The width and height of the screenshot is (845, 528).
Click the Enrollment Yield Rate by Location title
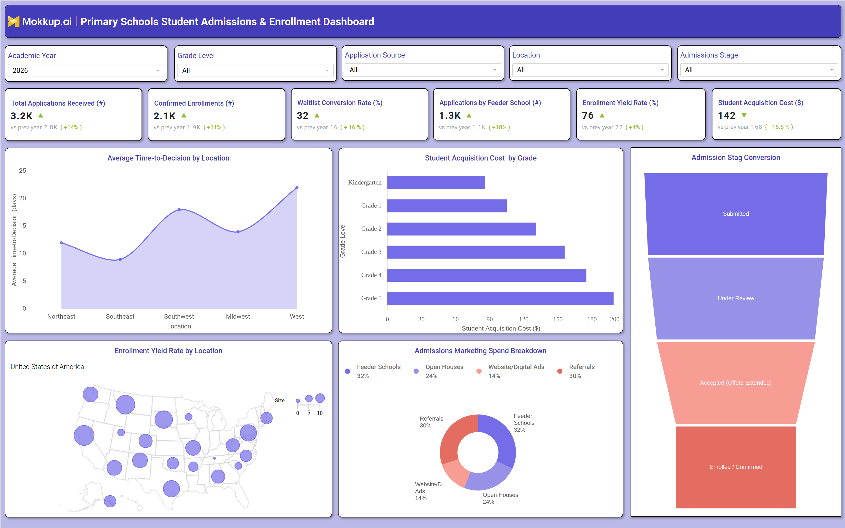tap(168, 351)
